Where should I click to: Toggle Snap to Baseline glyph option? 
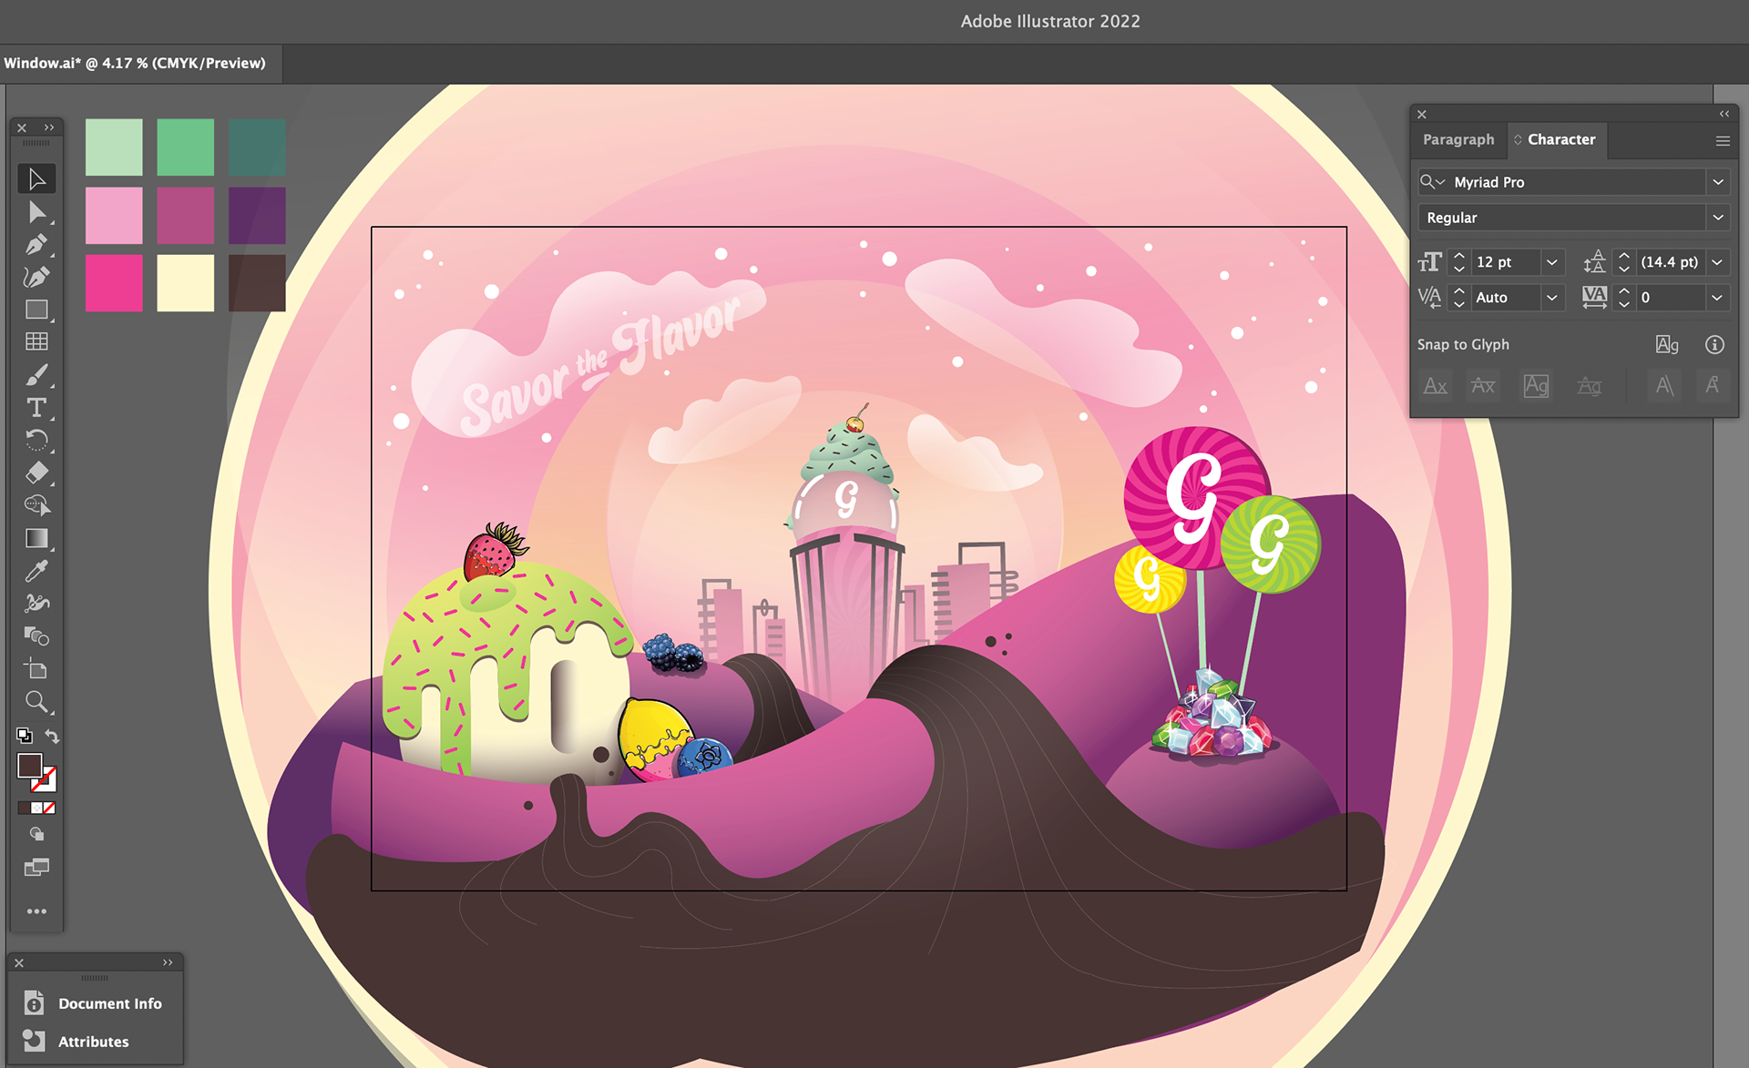[1436, 386]
